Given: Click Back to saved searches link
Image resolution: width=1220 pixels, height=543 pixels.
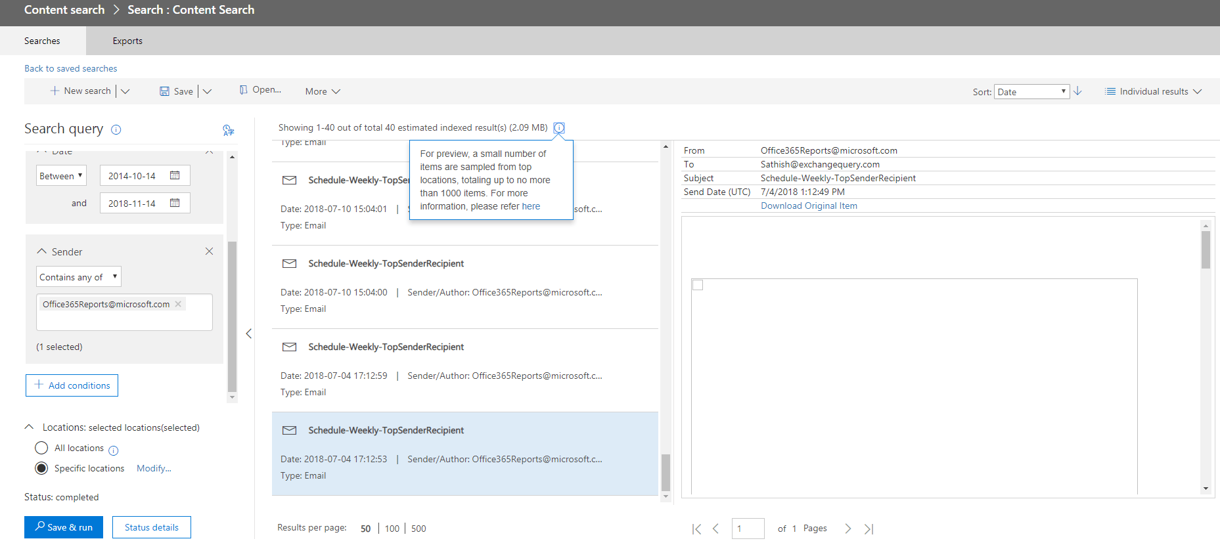Looking at the screenshot, I should [71, 68].
